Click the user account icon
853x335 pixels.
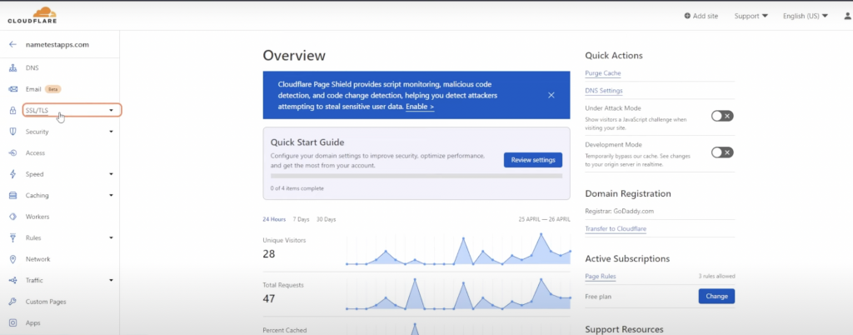(x=847, y=16)
